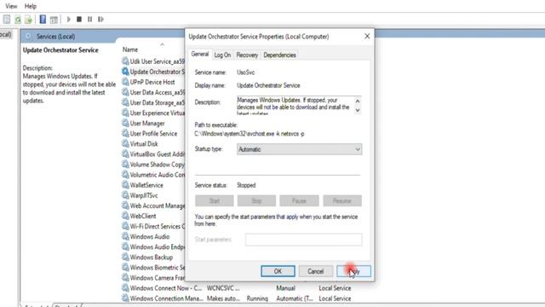Select the Windows Biometric Service row
The image size is (545, 307).
(153, 267)
